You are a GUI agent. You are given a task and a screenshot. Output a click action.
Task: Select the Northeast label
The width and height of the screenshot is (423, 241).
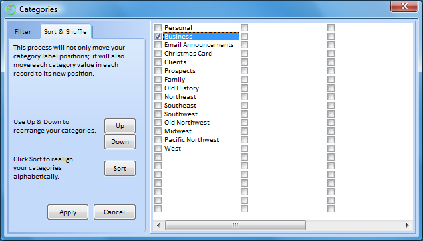tap(180, 97)
